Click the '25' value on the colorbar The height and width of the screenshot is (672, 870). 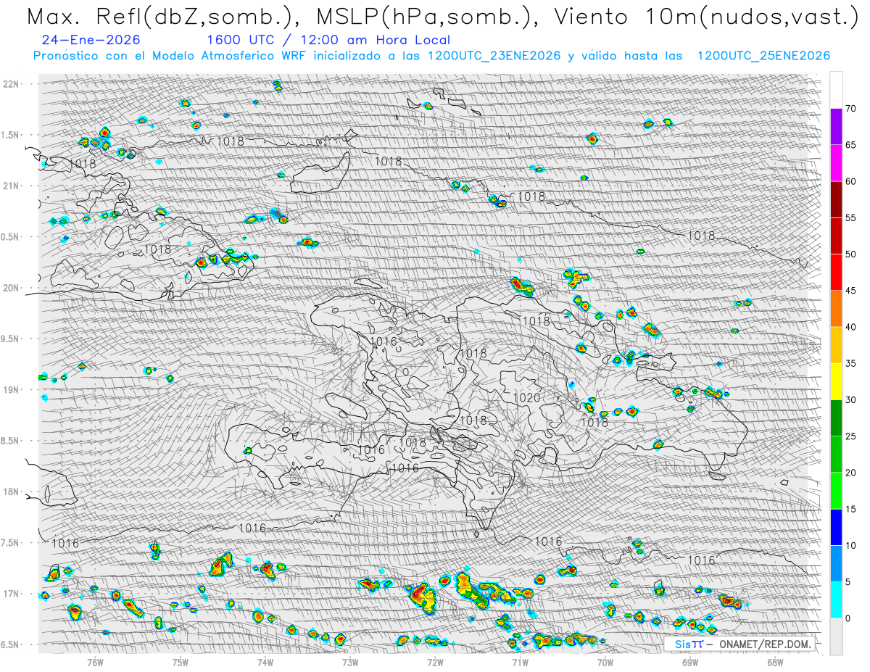click(x=851, y=436)
